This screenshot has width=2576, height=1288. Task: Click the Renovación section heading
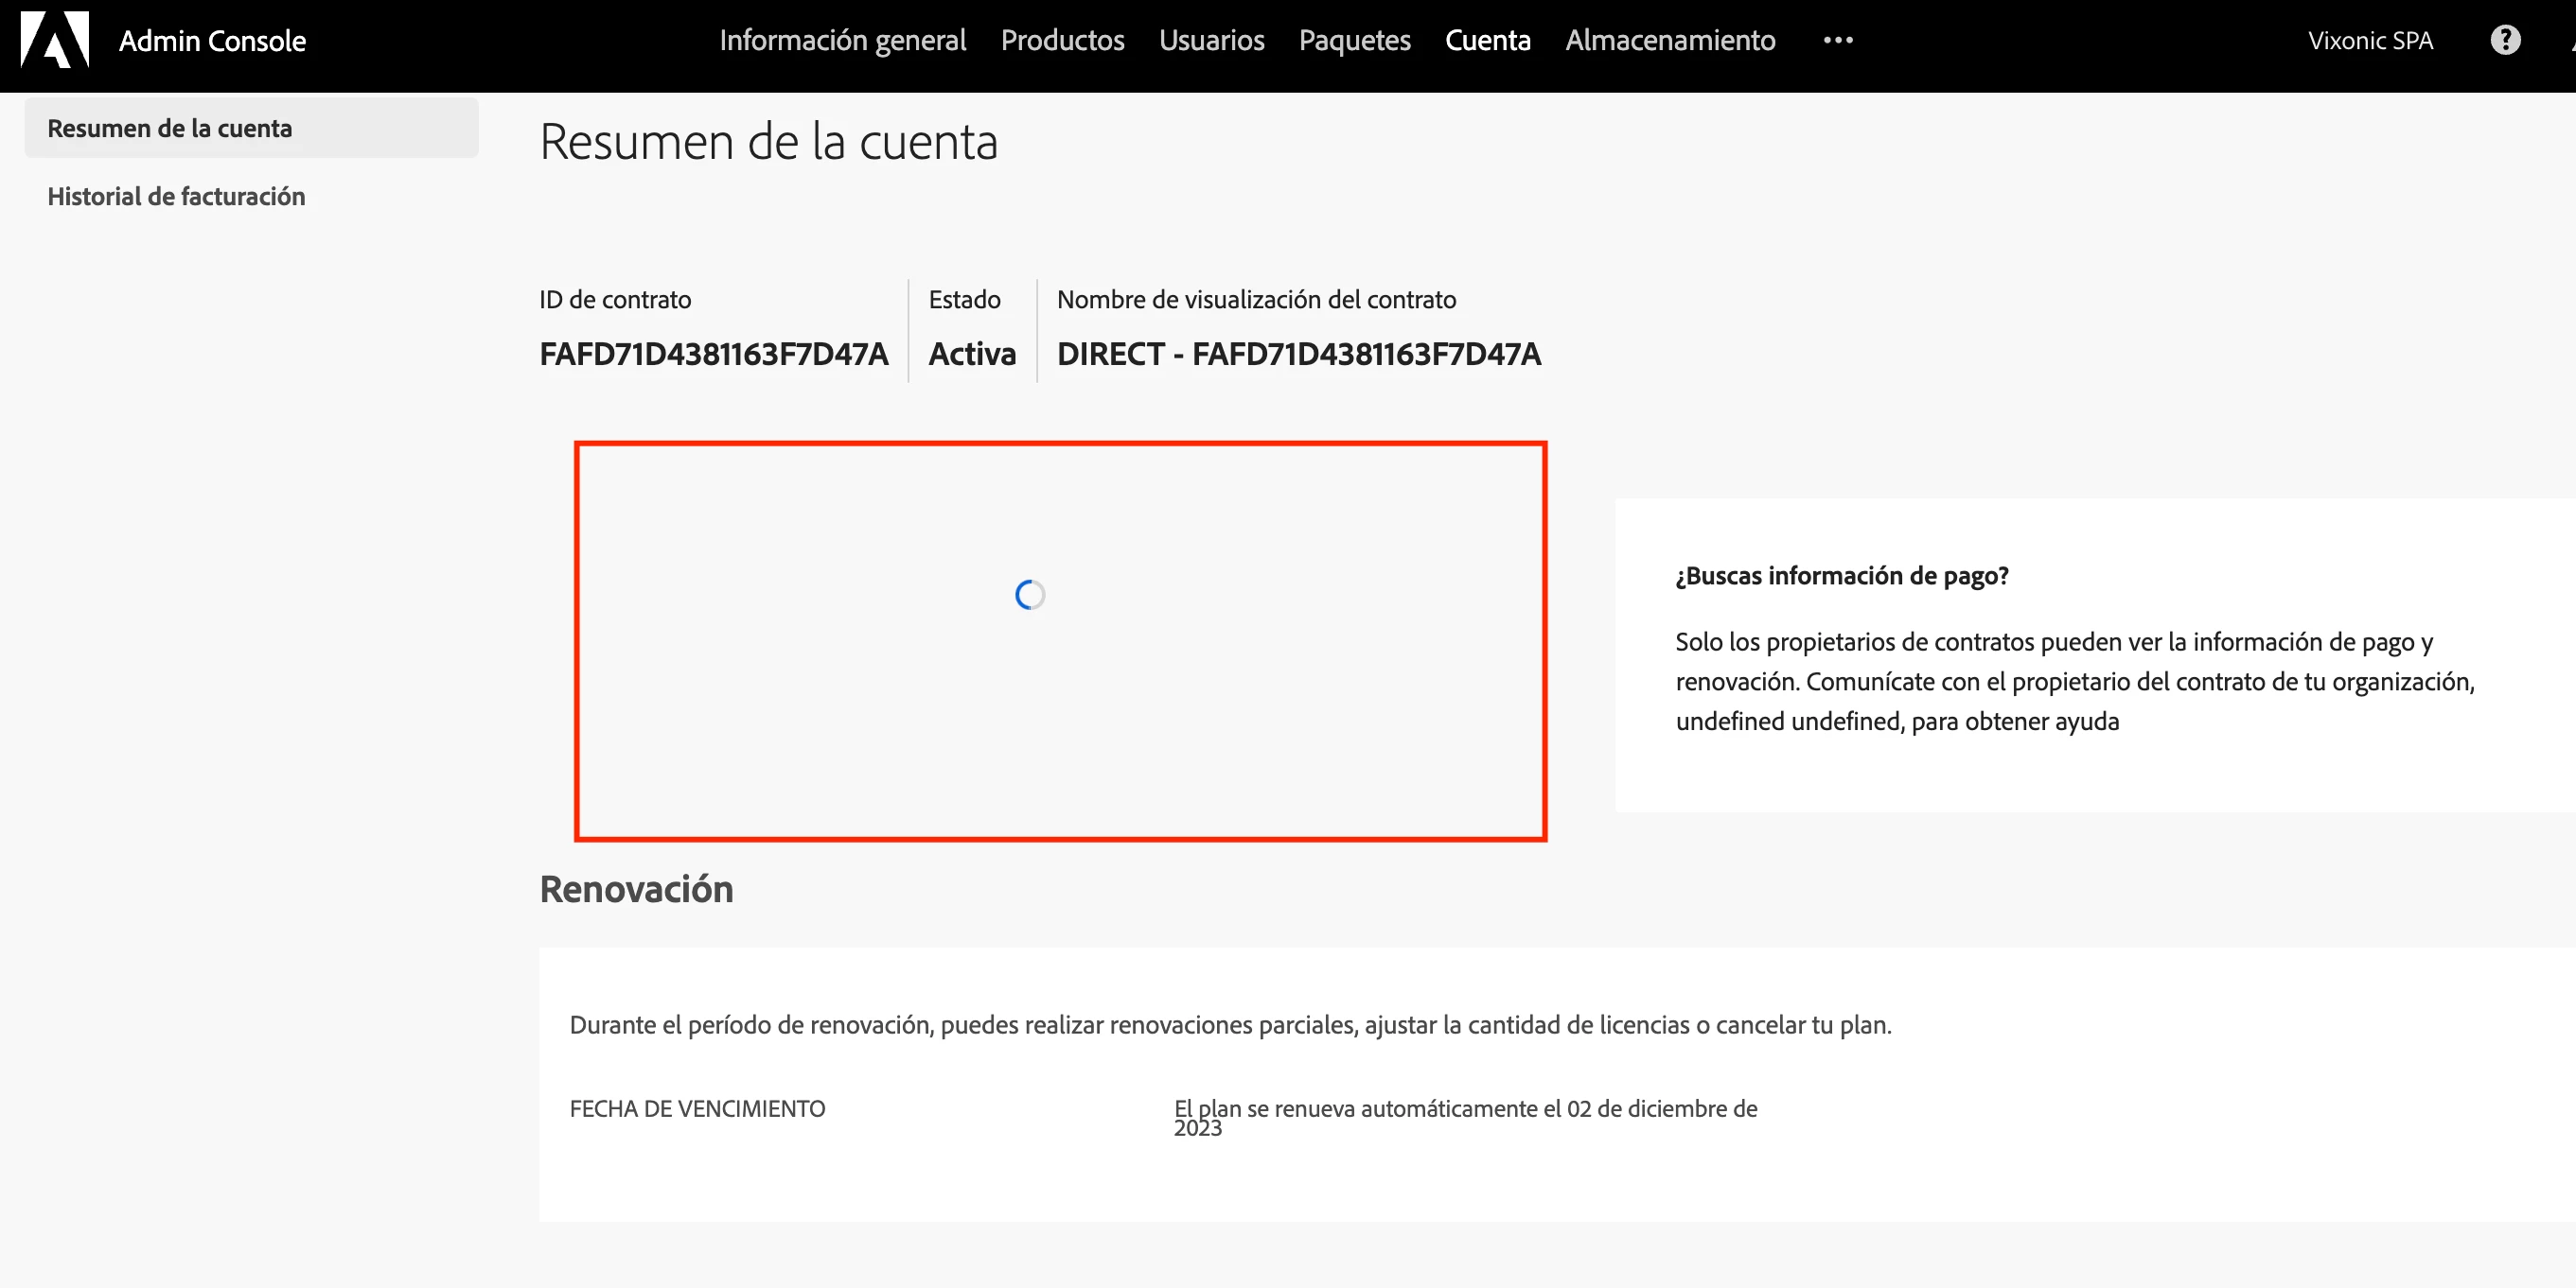636,889
